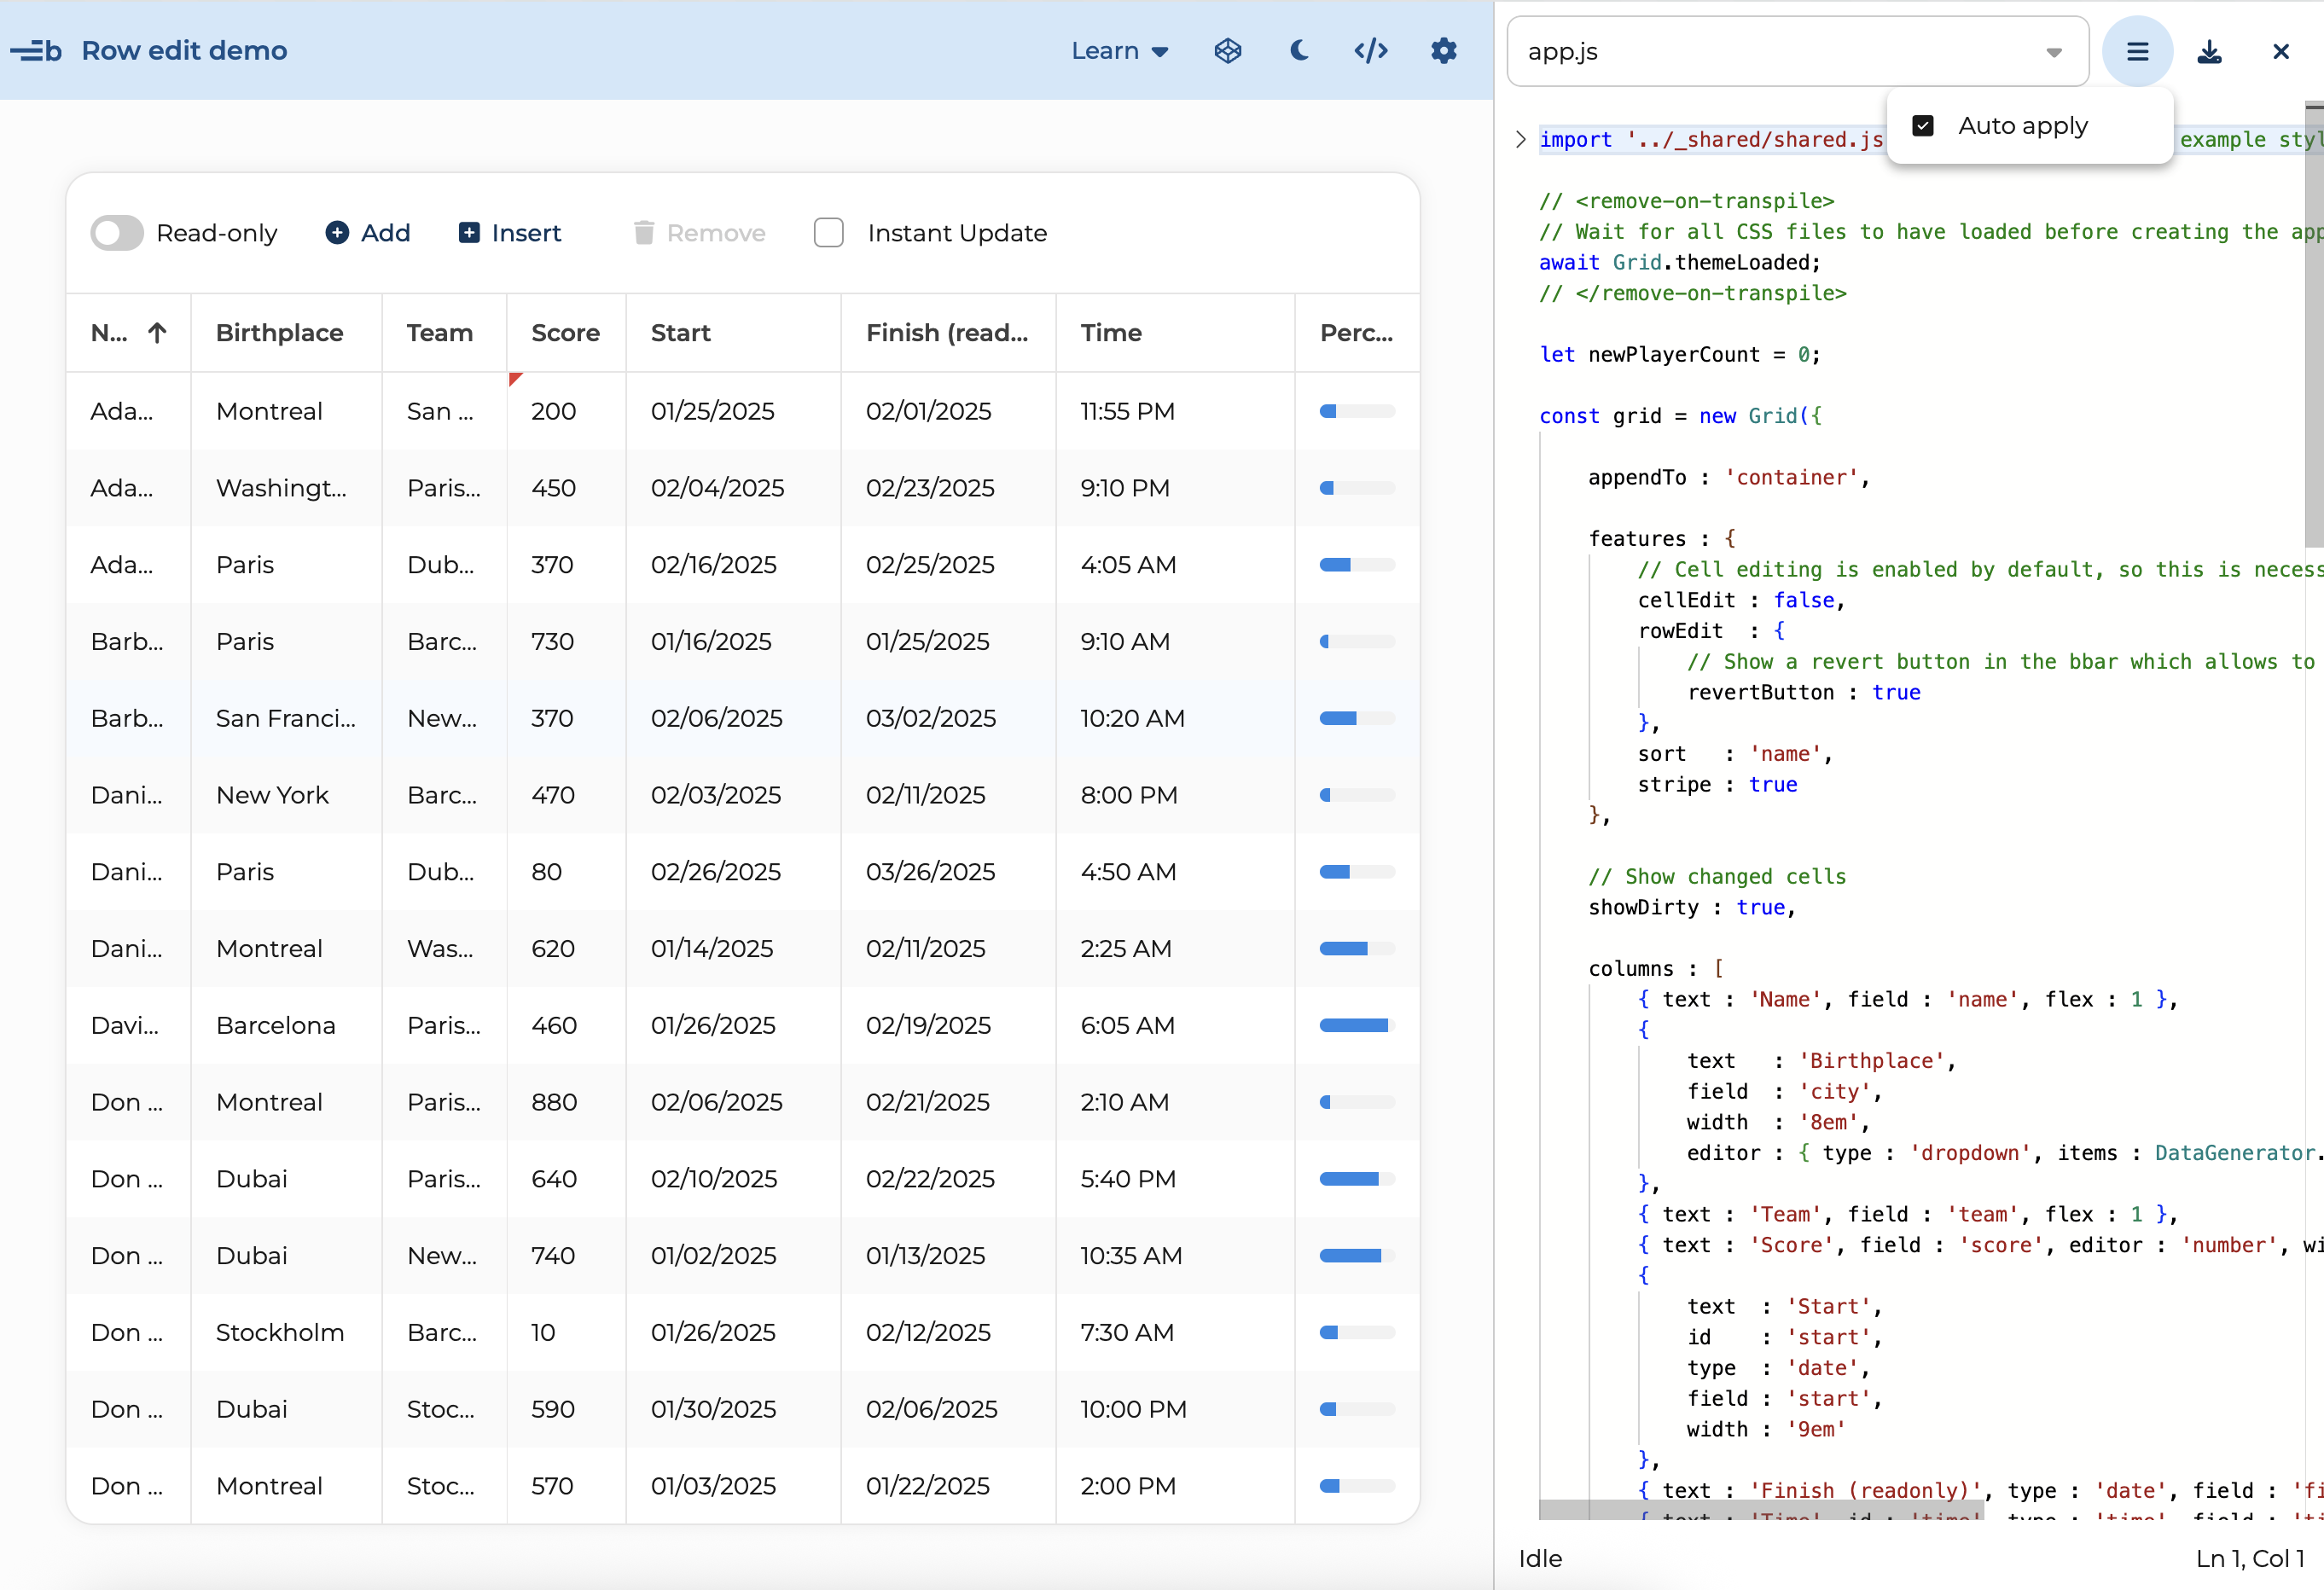Open settings with the gear icon
The width and height of the screenshot is (2324, 1590).
coord(1442,50)
